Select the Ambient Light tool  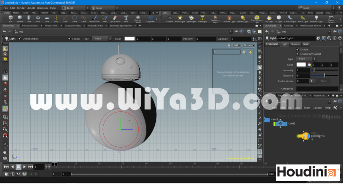click(316, 19)
